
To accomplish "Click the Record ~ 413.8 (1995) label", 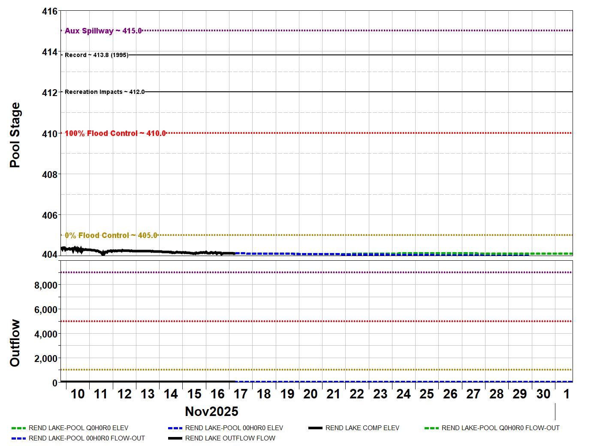I will [96, 55].
